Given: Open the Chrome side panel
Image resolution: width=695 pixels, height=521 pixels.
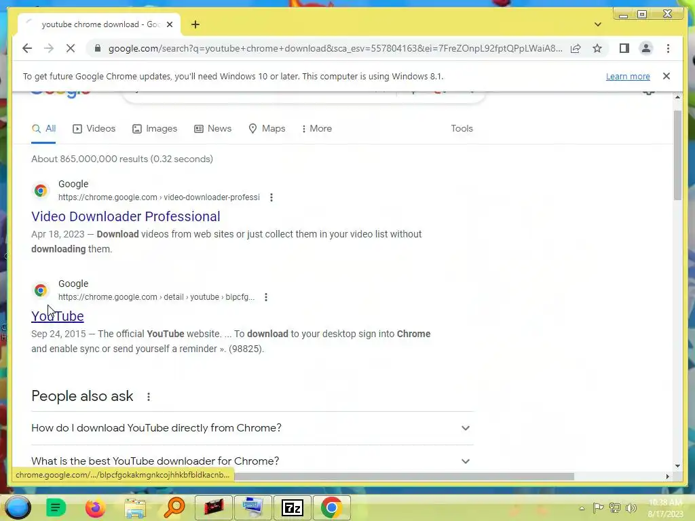Looking at the screenshot, I should 624,48.
